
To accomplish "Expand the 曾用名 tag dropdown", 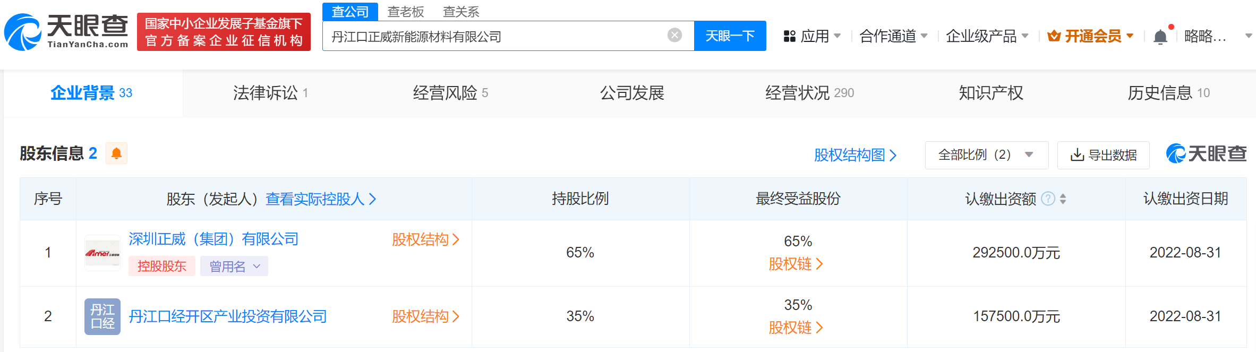I will tap(234, 266).
